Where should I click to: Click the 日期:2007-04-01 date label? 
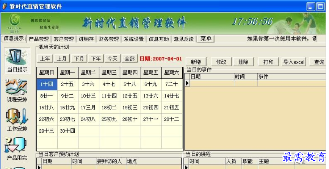click(161, 59)
